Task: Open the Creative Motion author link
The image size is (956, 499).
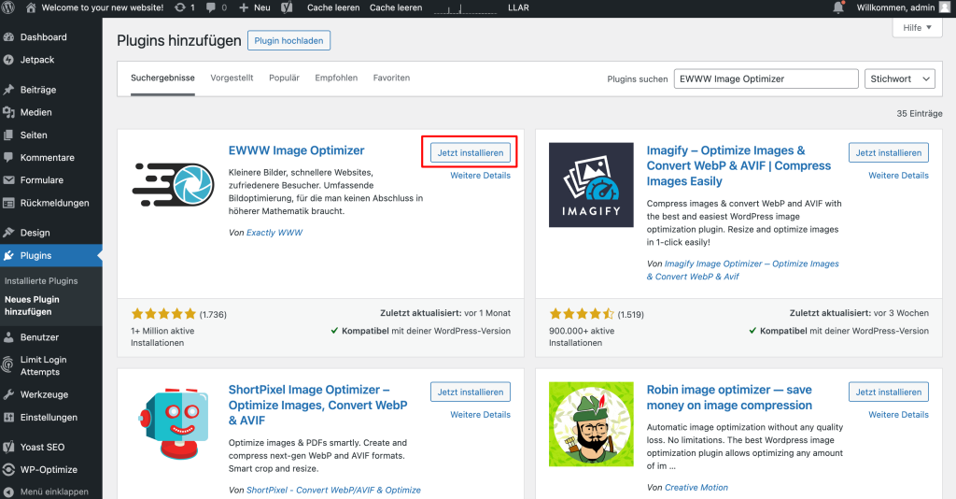Action: click(x=696, y=488)
